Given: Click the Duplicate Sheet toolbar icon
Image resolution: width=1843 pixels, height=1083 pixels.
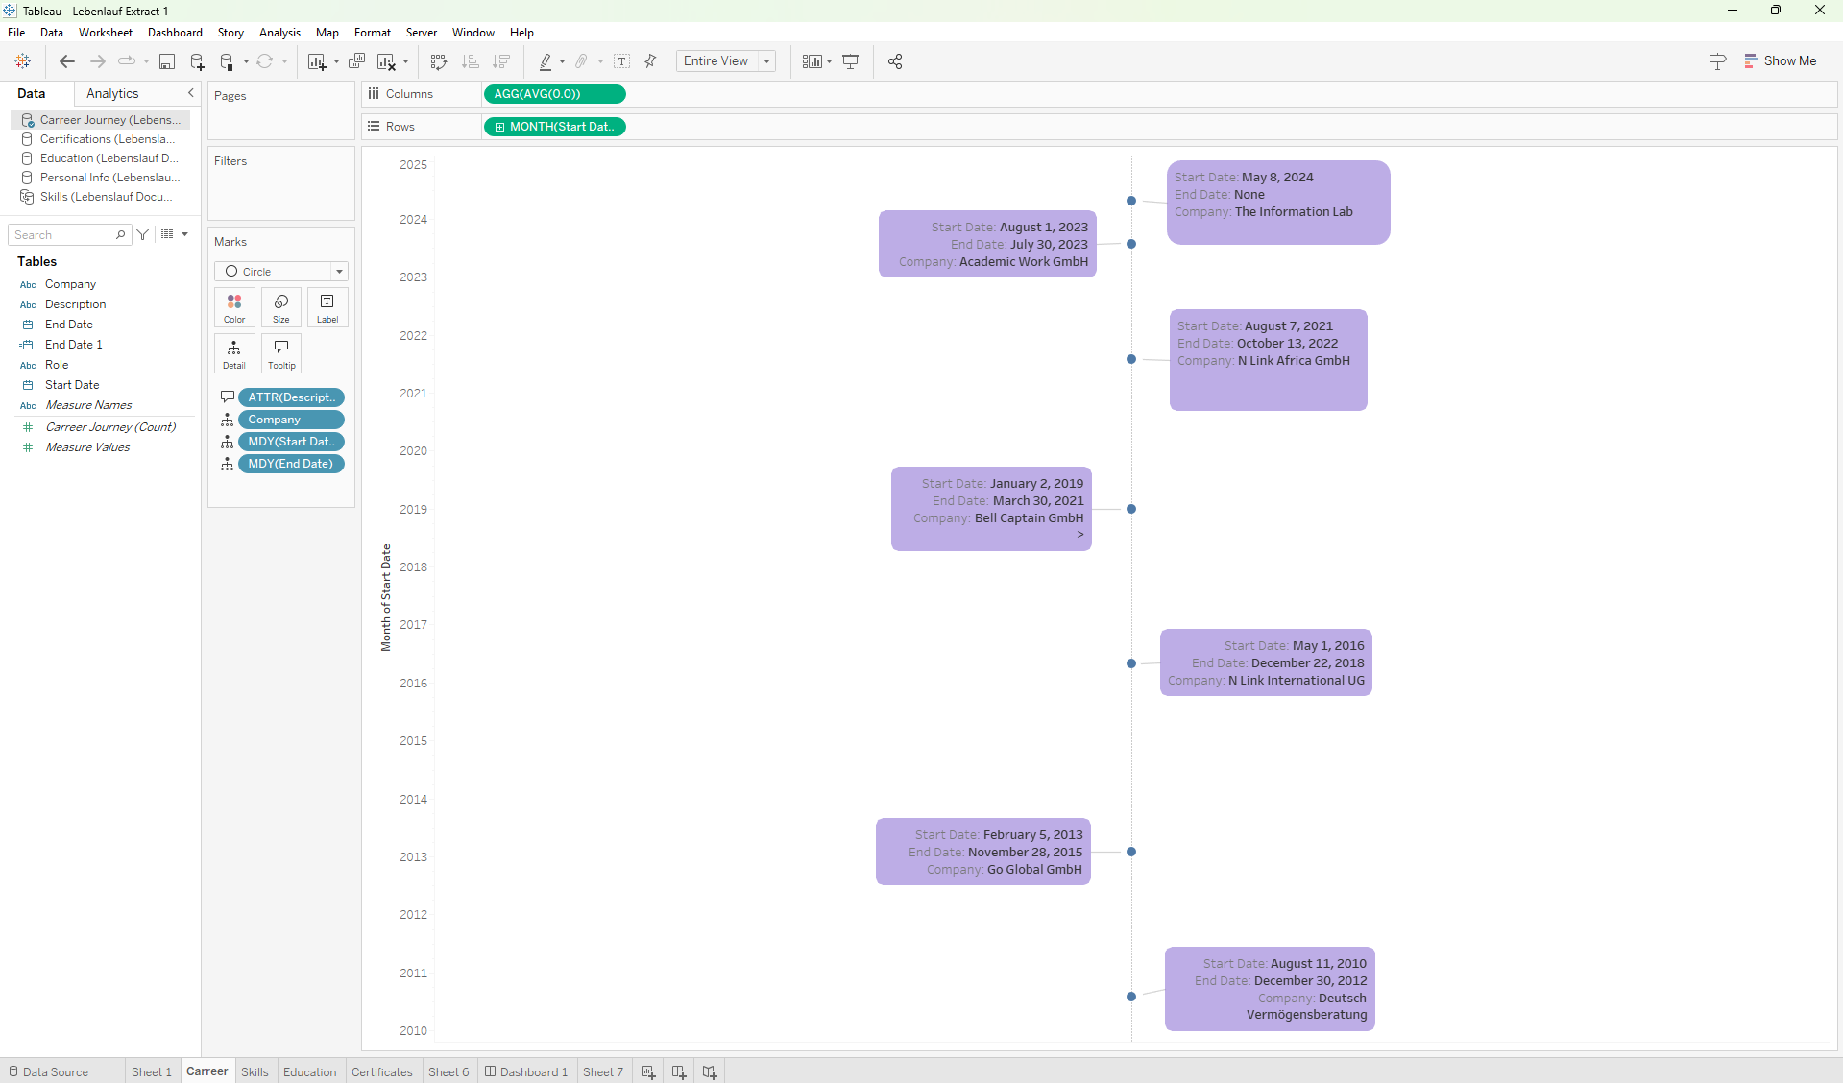Looking at the screenshot, I should pyautogui.click(x=356, y=61).
